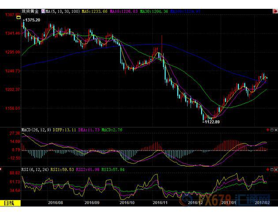Click the 2017/01 date on the time axis
This screenshot has height=216, width=278.
tap(229, 203)
